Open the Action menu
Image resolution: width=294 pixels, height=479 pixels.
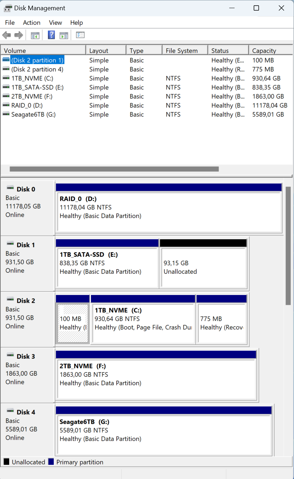[x=31, y=23]
